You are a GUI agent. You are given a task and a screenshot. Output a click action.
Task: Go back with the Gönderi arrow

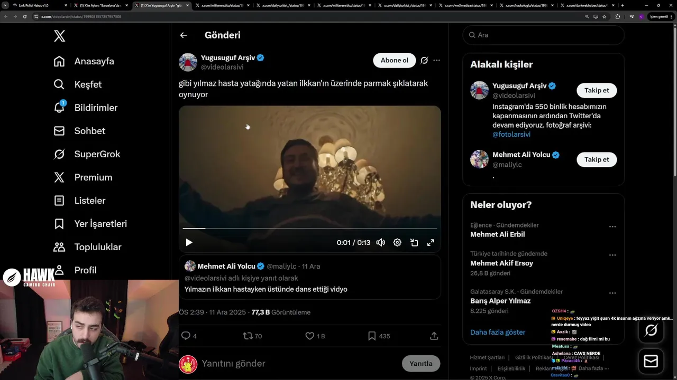[x=184, y=35]
